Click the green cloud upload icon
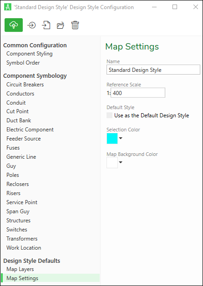The height and width of the screenshot is (286, 203). 14,25
